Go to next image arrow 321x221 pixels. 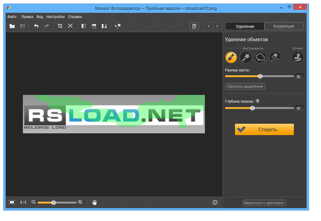click(218, 26)
